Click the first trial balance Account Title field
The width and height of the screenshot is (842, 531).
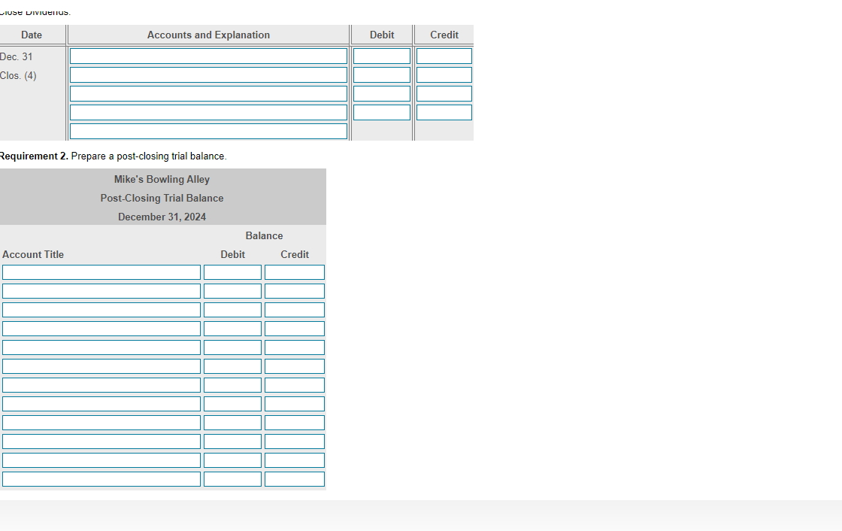click(101, 272)
